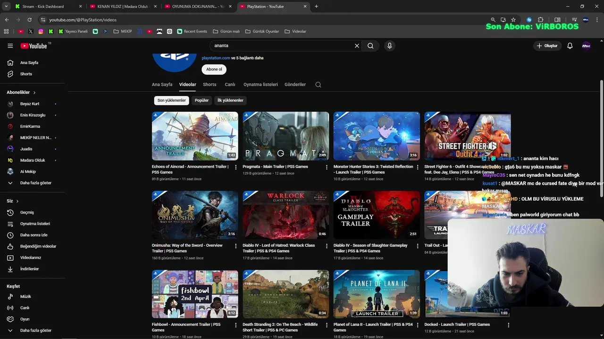Open Madara Olduk subscription channel

[33, 160]
